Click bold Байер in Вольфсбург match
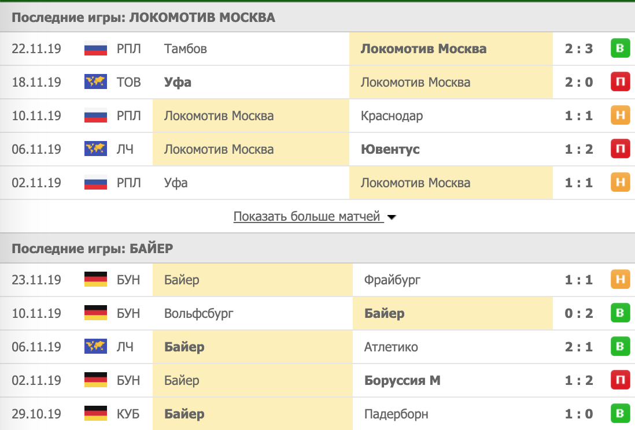The height and width of the screenshot is (430, 635). pyautogui.click(x=385, y=313)
